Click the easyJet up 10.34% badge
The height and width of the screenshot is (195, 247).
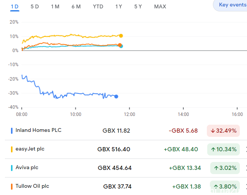click(x=224, y=149)
